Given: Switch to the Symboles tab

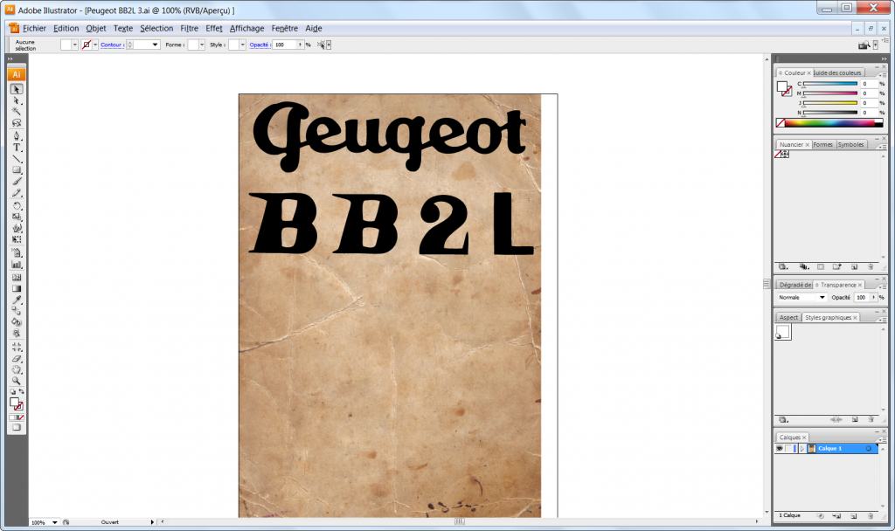Looking at the screenshot, I should click(x=850, y=144).
